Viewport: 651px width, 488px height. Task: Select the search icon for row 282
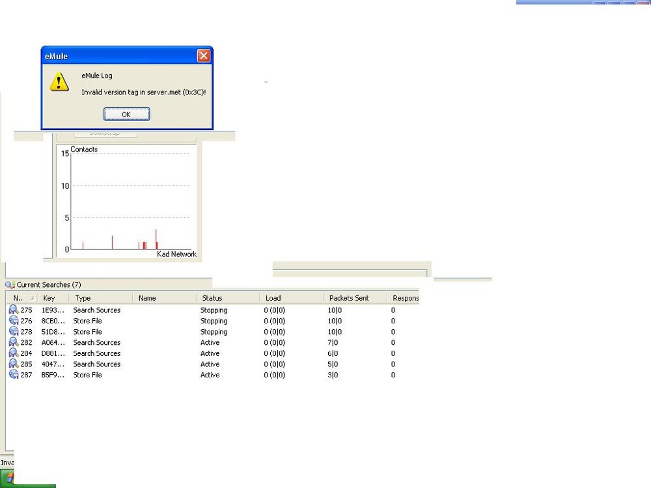14,342
